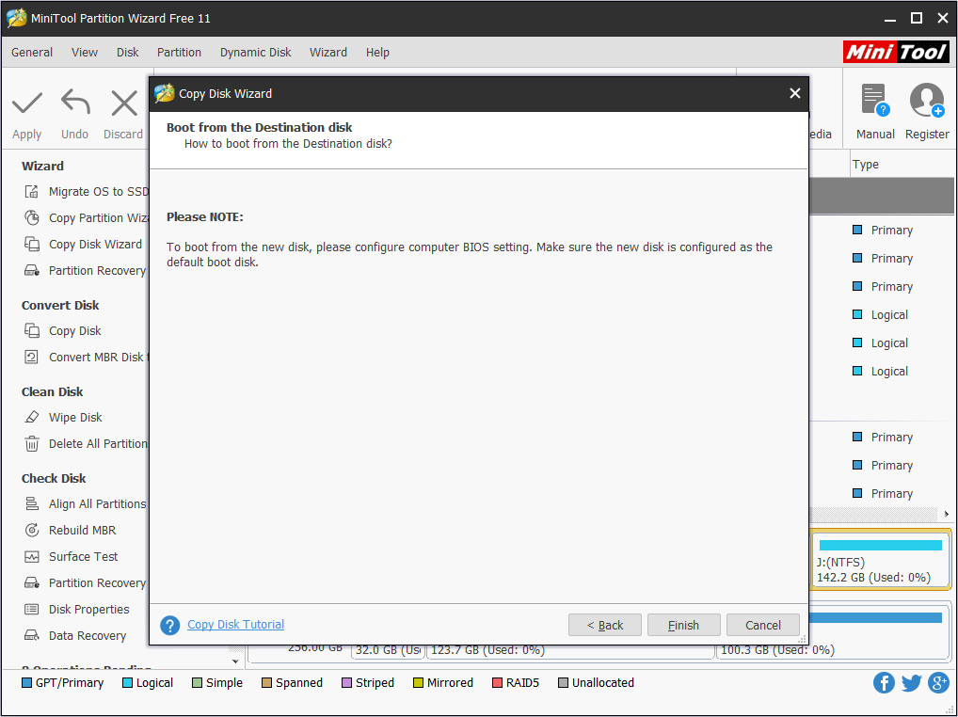Click the Logical legend color swatch

coord(127,683)
